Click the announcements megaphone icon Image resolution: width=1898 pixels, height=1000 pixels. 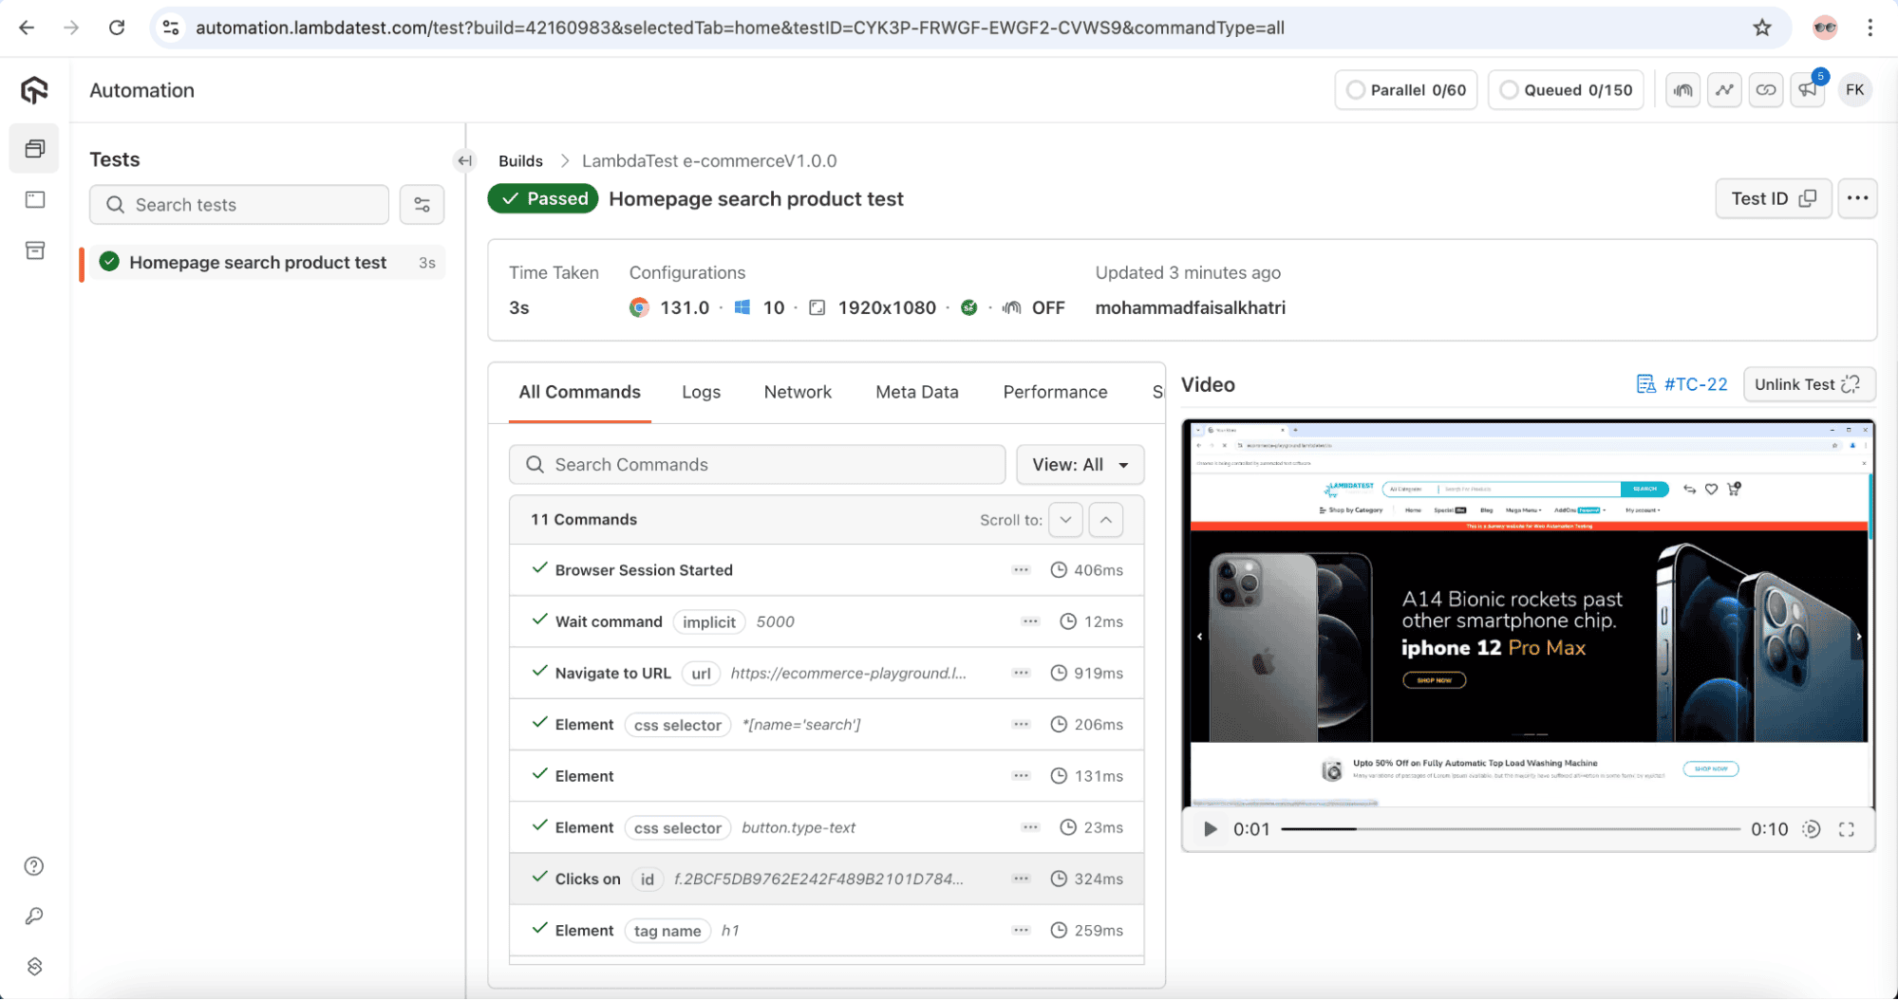pos(1807,90)
